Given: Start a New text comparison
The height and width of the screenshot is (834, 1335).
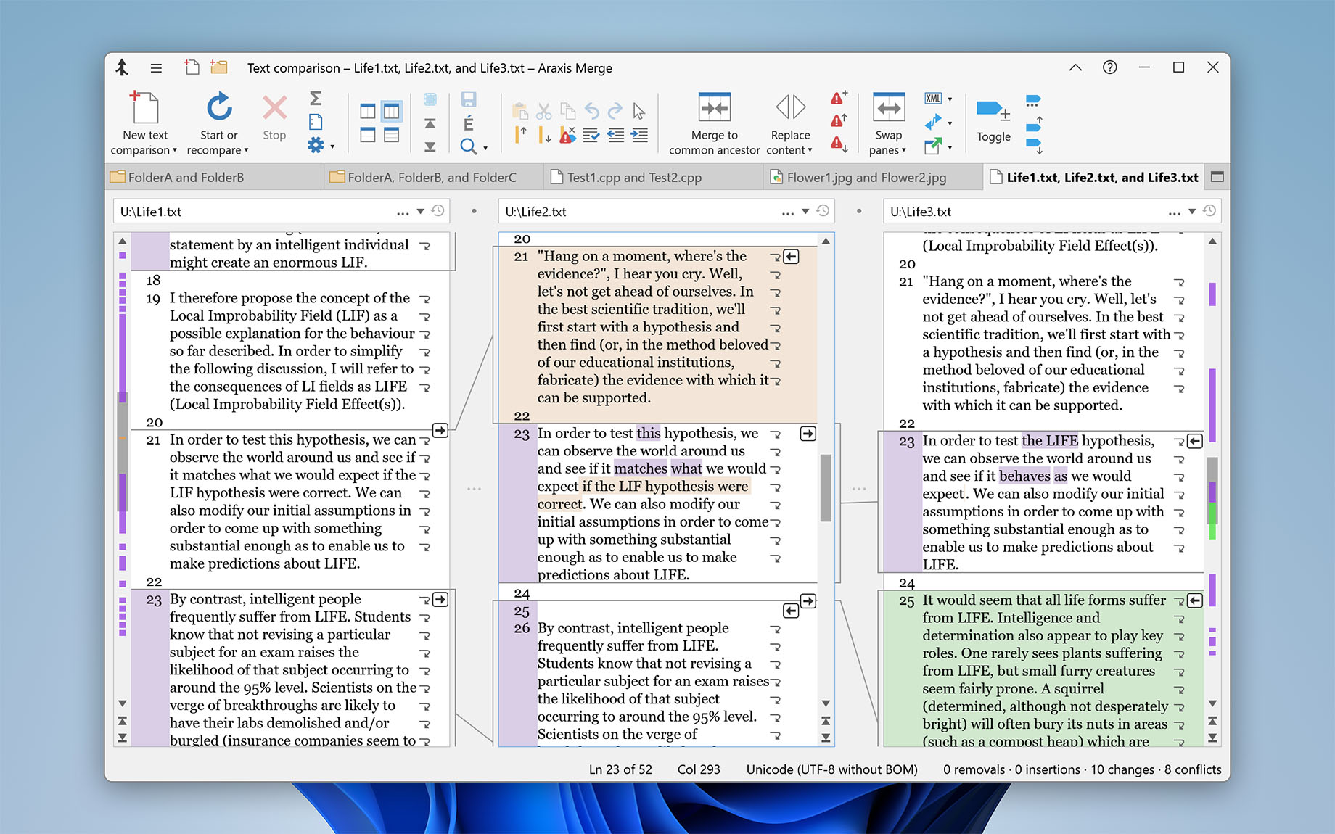Looking at the screenshot, I should tap(144, 107).
